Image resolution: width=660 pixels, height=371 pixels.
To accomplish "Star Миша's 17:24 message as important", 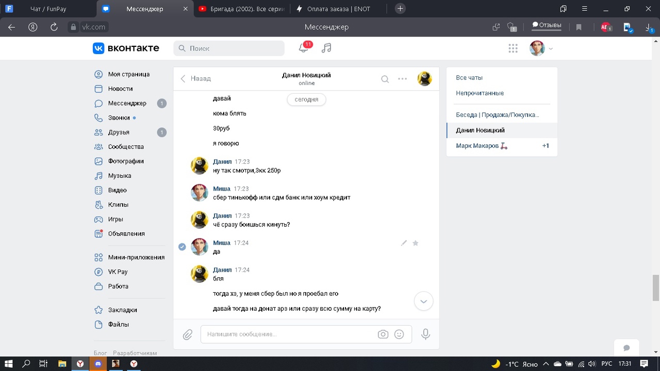I will point(416,243).
